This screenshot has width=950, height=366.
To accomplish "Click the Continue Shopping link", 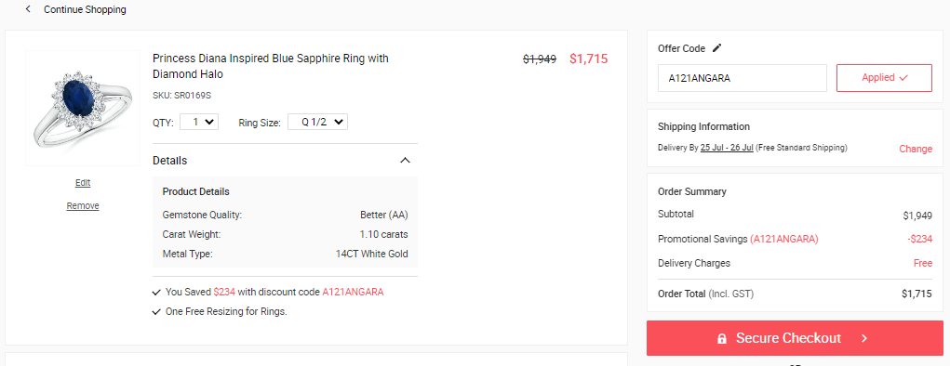I will tap(85, 9).
